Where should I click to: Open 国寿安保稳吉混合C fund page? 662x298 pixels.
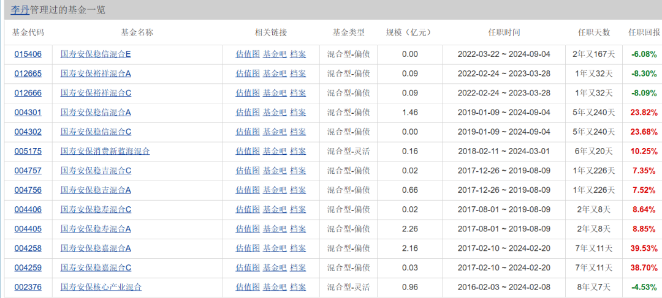[x=96, y=170]
